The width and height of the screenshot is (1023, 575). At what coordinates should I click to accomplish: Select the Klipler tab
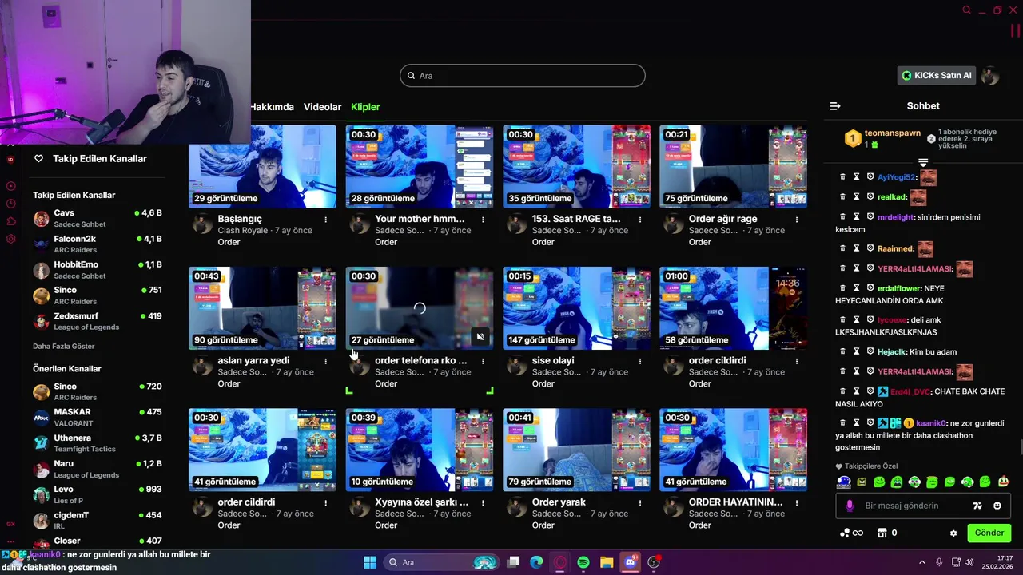(365, 107)
